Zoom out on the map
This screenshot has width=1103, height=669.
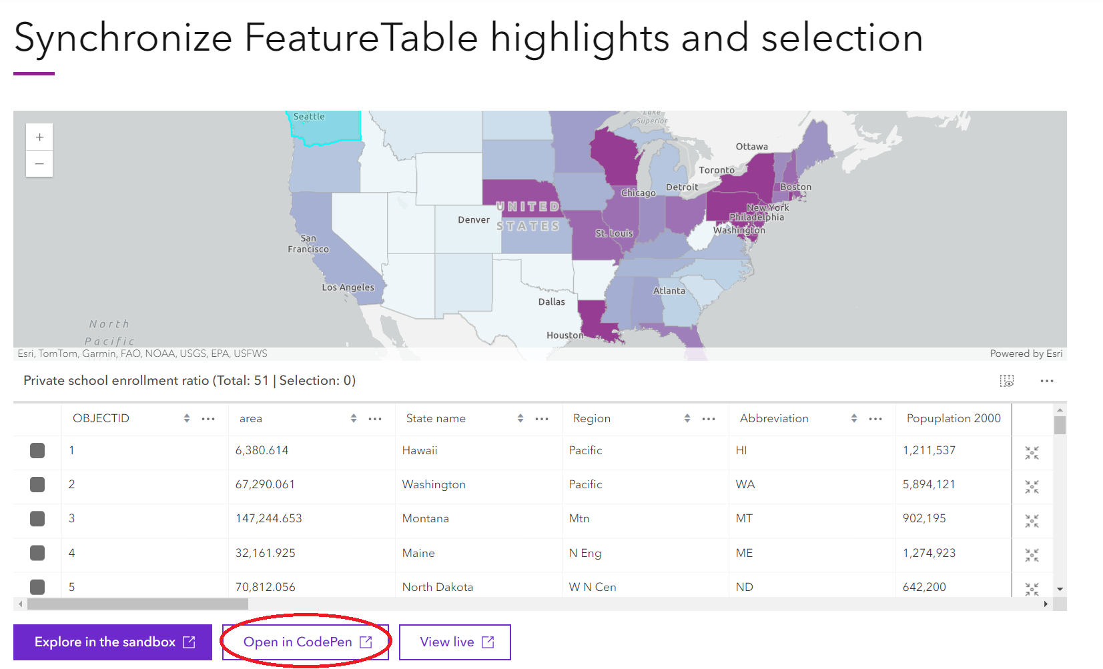pos(39,163)
